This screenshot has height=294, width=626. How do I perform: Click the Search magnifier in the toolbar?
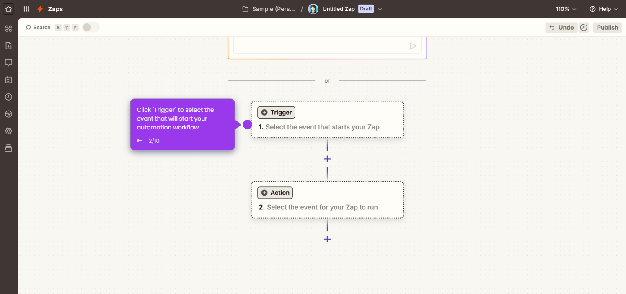(28, 28)
